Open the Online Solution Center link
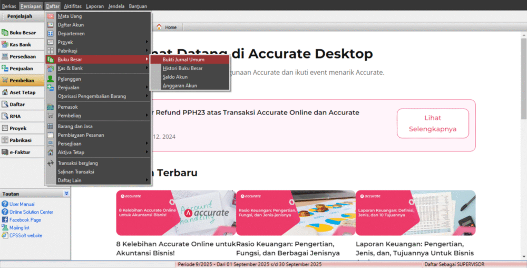Image resolution: width=527 pixels, height=268 pixels. coord(31,212)
